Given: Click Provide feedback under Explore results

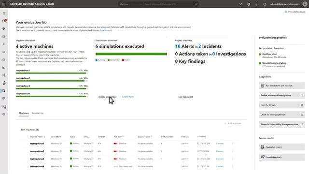Looking at the screenshot, I should [282, 157].
